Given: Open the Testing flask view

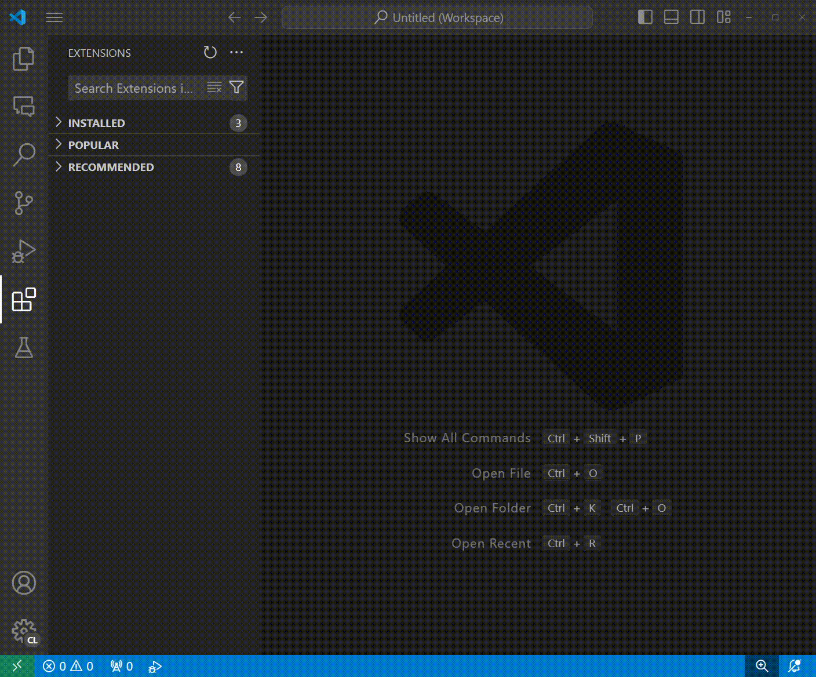Looking at the screenshot, I should pyautogui.click(x=24, y=347).
